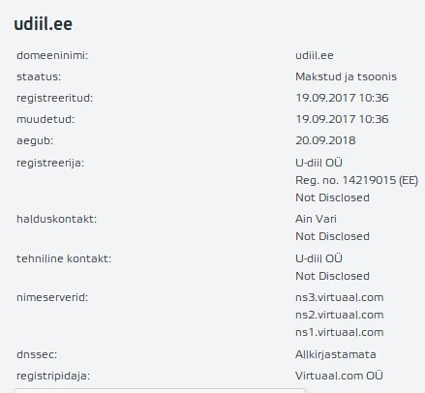425x393 pixels.
Task: Select the aegub date 20.09.2018
Action: point(325,140)
